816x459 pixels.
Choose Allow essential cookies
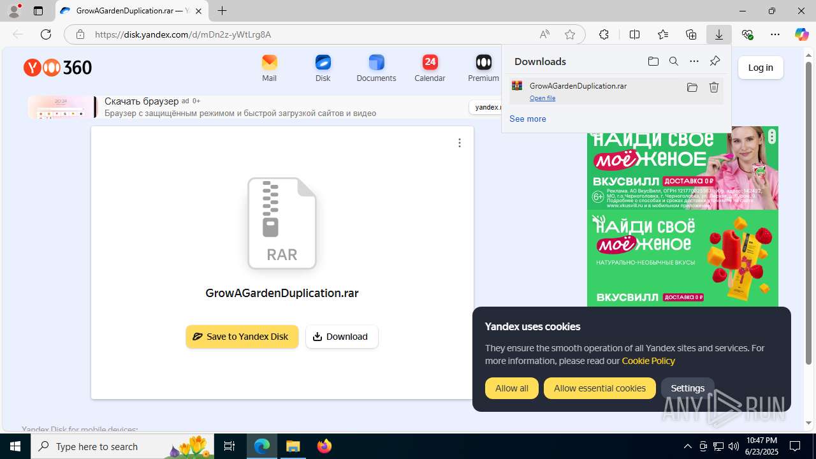[599, 388]
